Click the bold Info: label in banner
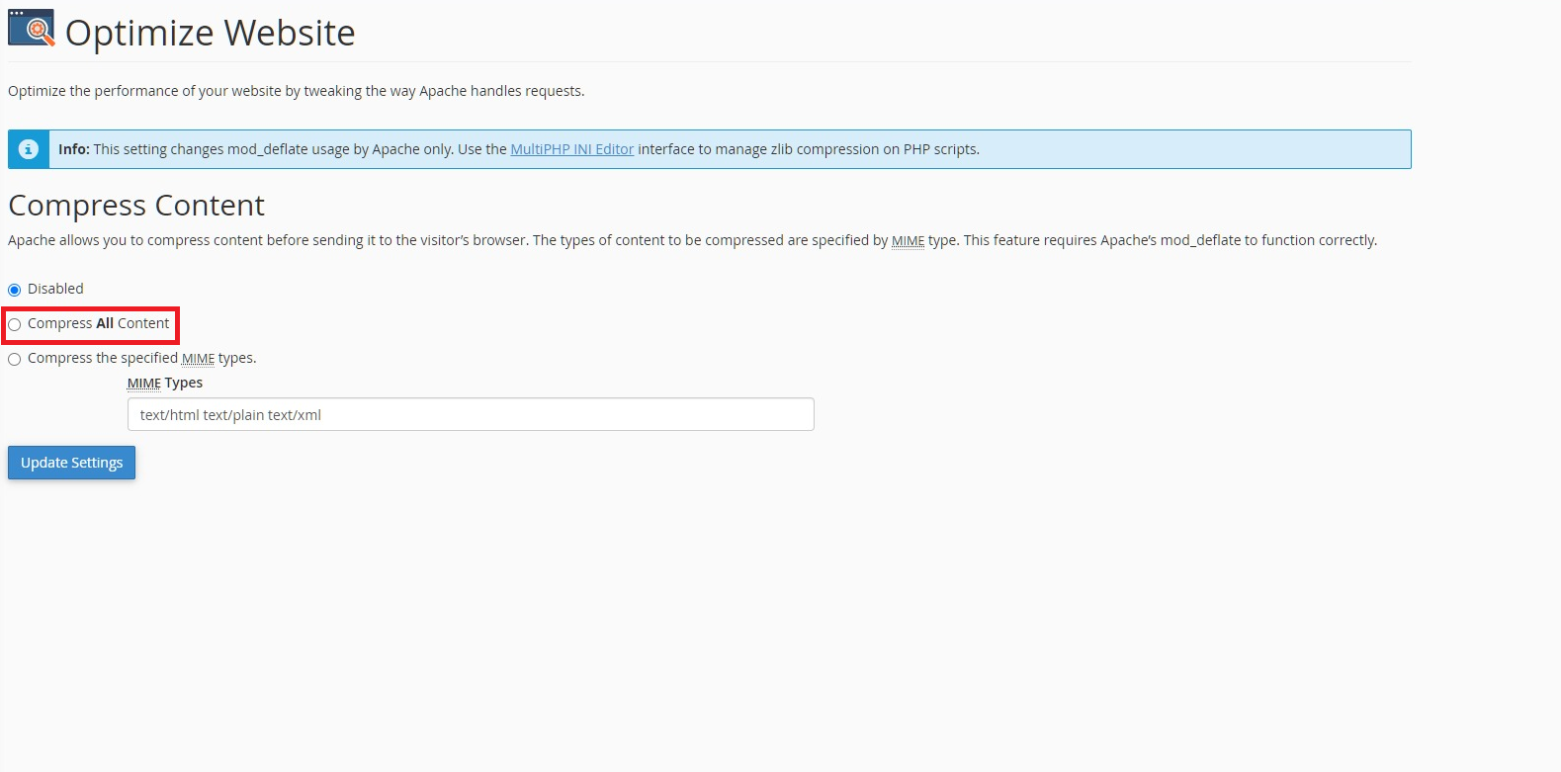This screenshot has height=772, width=1561. [74, 149]
